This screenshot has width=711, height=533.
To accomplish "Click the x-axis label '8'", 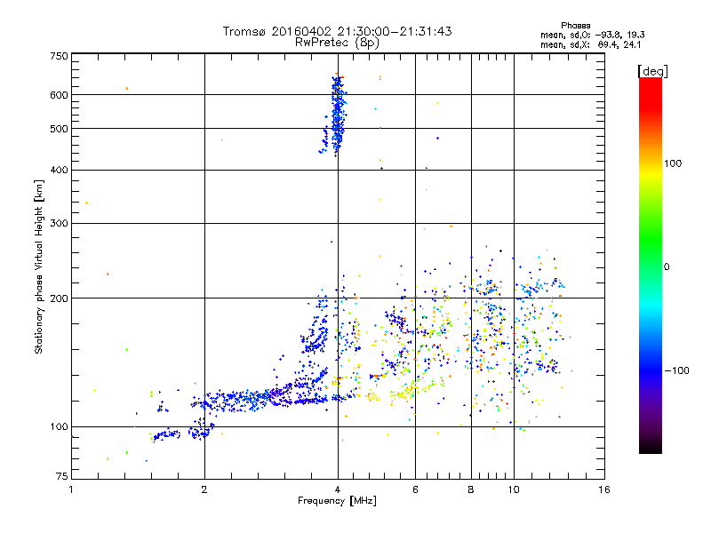I will point(471,489).
